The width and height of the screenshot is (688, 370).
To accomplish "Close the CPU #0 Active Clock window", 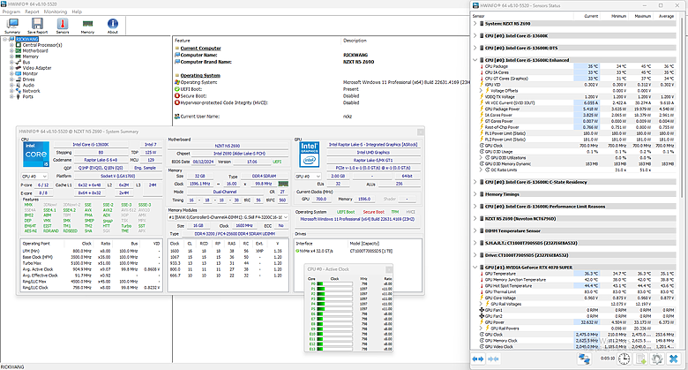I will (389, 269).
